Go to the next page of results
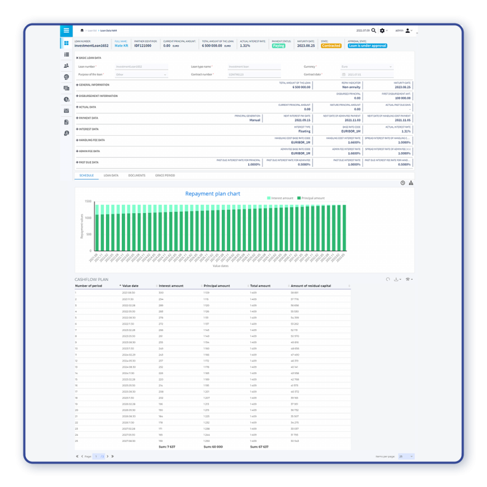The width and height of the screenshot is (487, 487). (x=108, y=456)
